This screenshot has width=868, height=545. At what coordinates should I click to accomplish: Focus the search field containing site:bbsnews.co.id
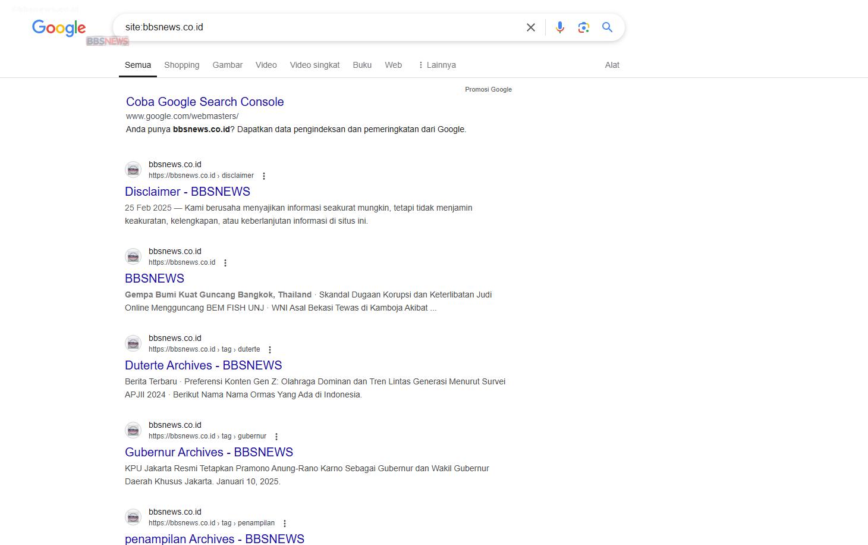pos(321,27)
